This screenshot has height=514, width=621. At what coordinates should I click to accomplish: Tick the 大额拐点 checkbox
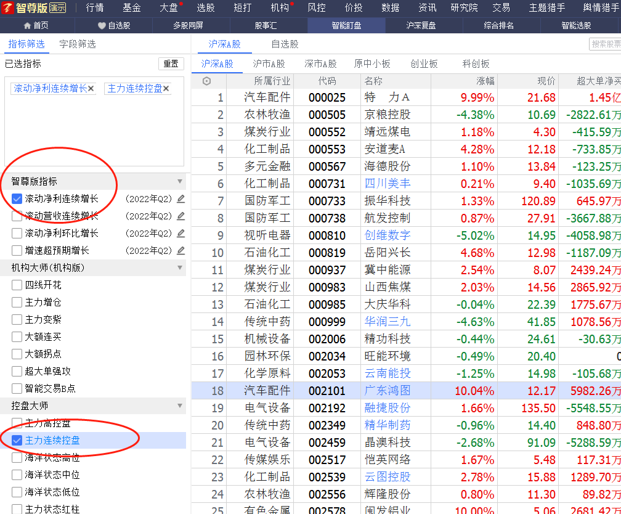pos(17,354)
